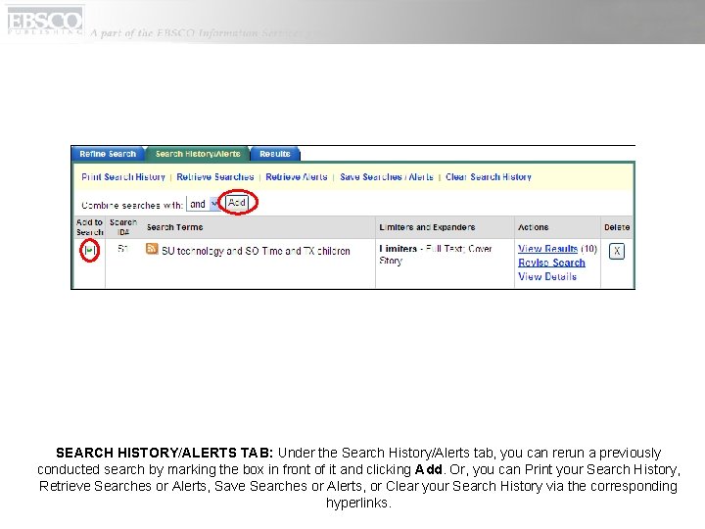The width and height of the screenshot is (705, 529).
Task: Open Save Searches / Alerts link
Action: click(387, 176)
